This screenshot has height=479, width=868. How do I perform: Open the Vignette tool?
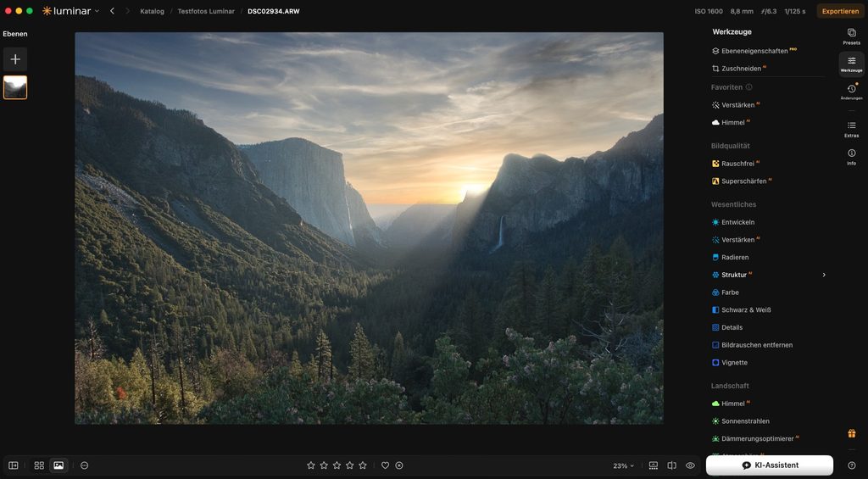(x=730, y=363)
